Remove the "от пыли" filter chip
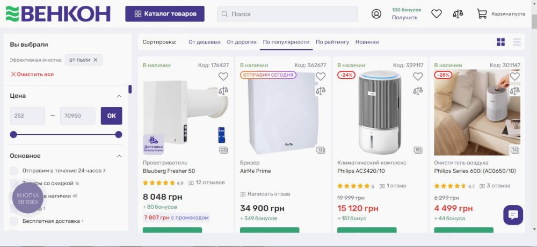The width and height of the screenshot is (537, 247). pyautogui.click(x=96, y=60)
